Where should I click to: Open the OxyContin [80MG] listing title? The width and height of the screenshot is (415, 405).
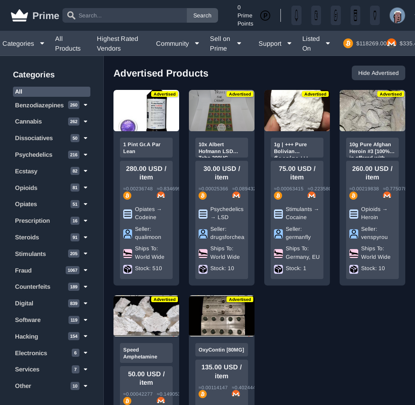pyautogui.click(x=221, y=350)
